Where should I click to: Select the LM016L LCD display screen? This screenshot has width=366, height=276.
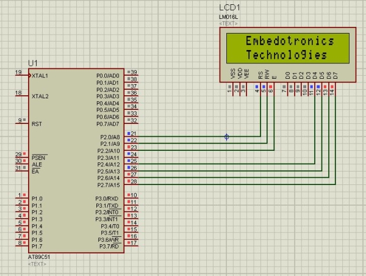click(x=288, y=48)
